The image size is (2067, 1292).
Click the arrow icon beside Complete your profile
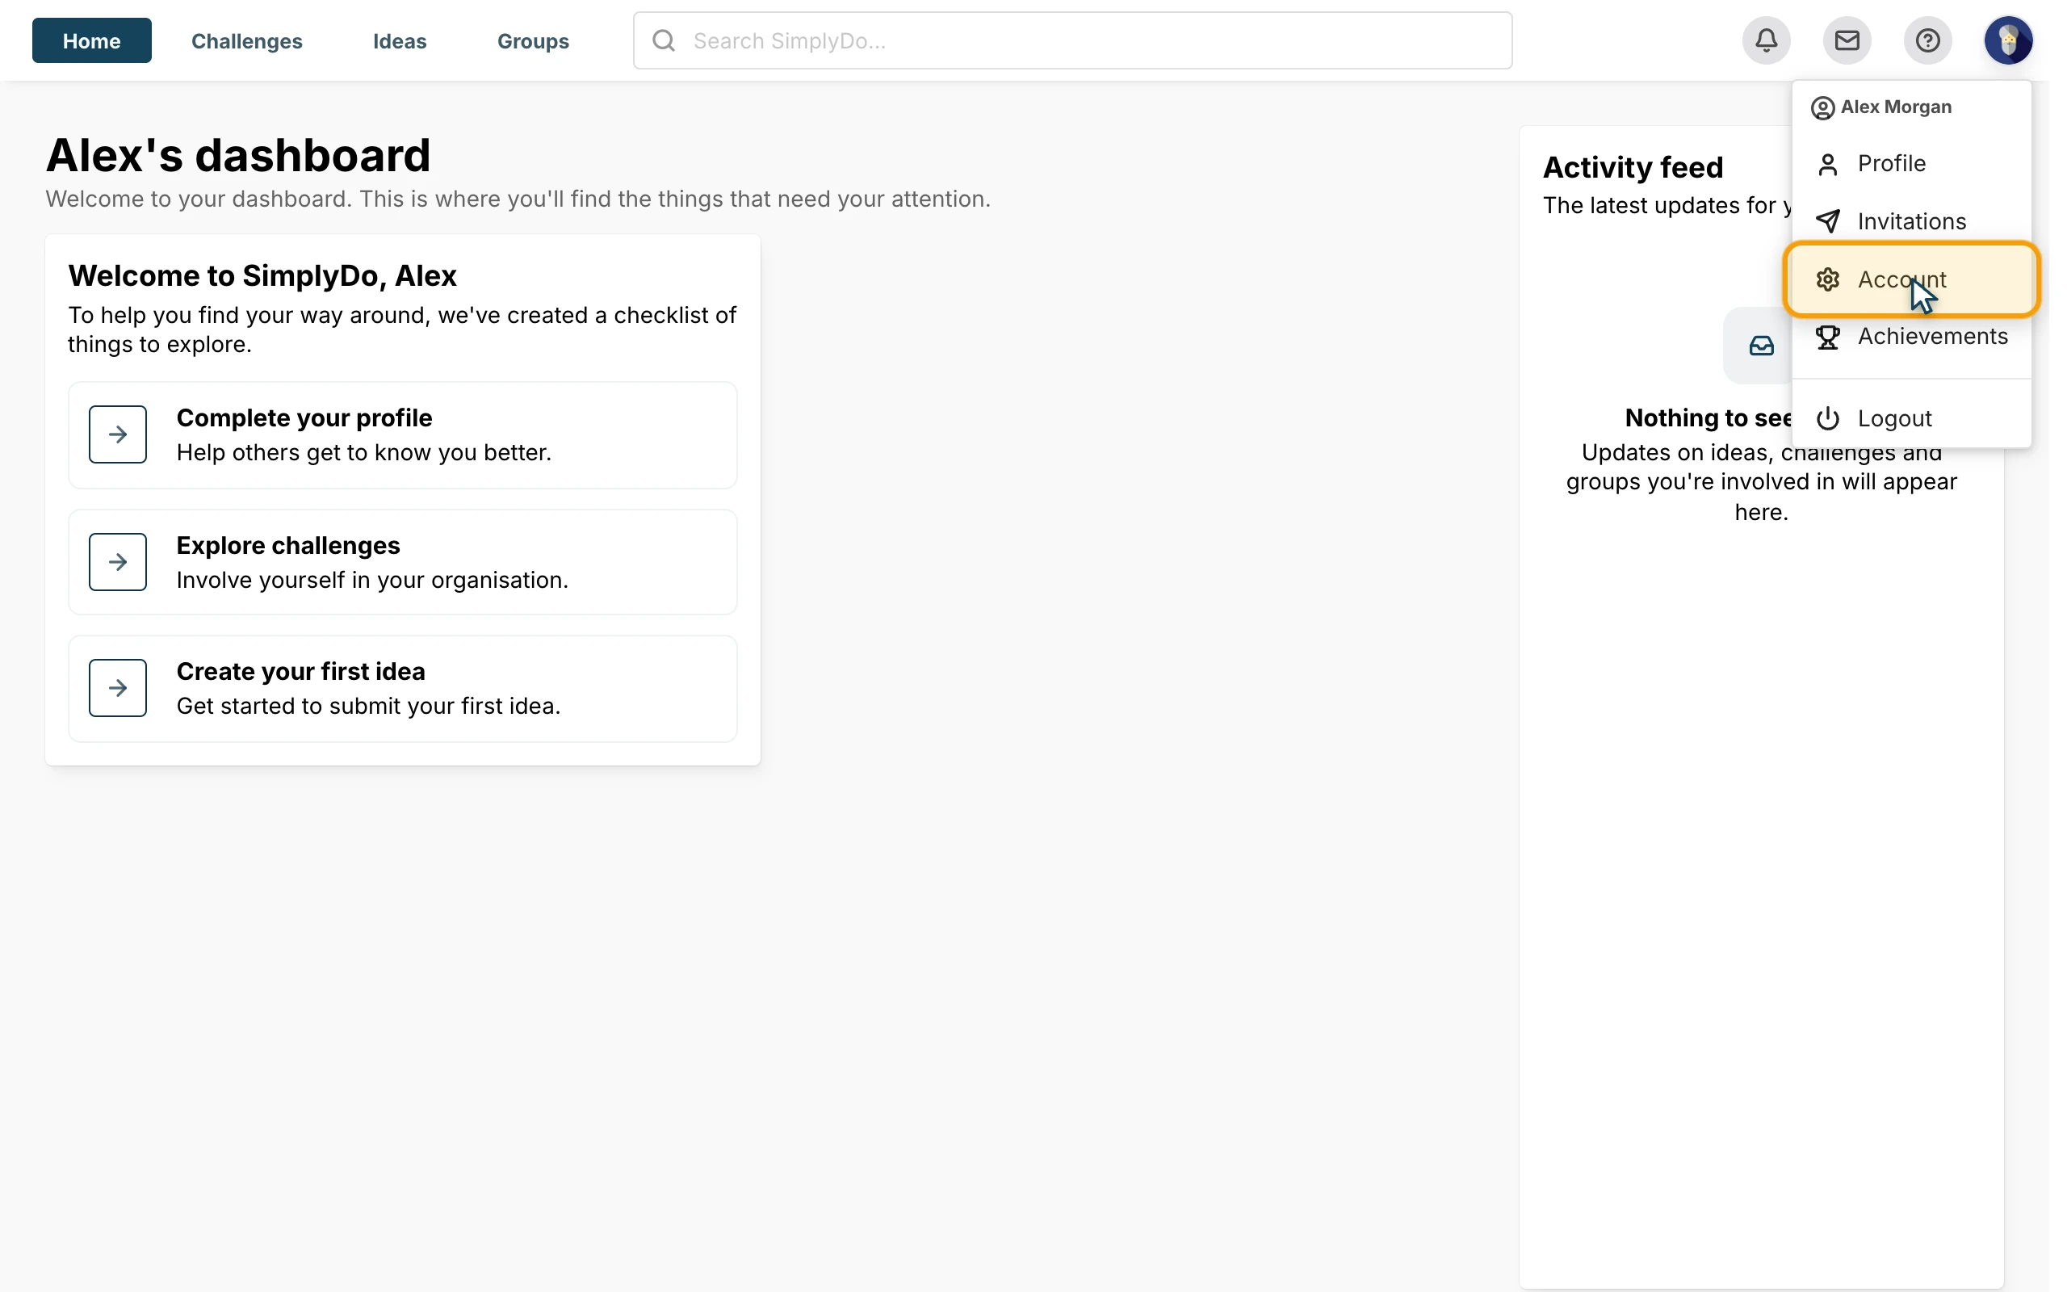[118, 434]
